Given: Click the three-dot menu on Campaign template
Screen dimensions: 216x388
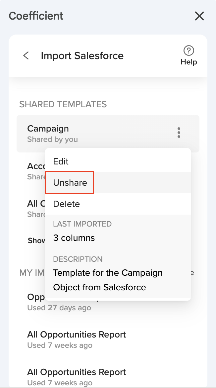Looking at the screenshot, I should [179, 133].
